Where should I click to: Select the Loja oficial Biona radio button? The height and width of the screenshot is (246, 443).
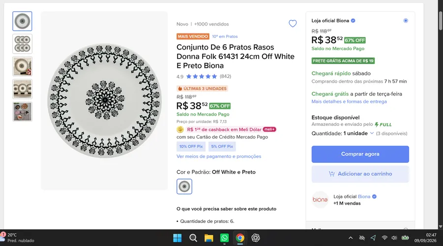pos(406,21)
